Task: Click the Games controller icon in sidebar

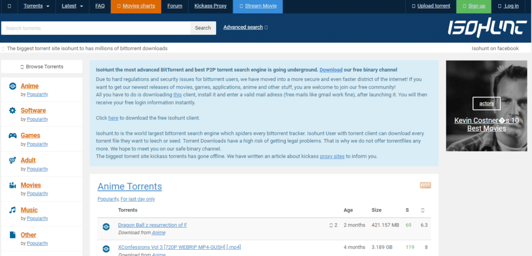Action: point(12,135)
